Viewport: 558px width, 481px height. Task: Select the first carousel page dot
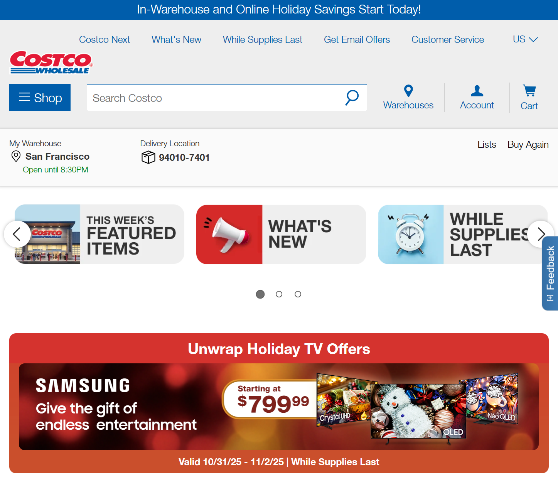pyautogui.click(x=260, y=294)
